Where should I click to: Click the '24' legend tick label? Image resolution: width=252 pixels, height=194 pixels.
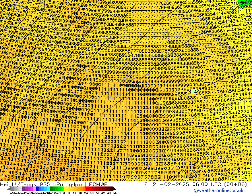tap(86, 193)
